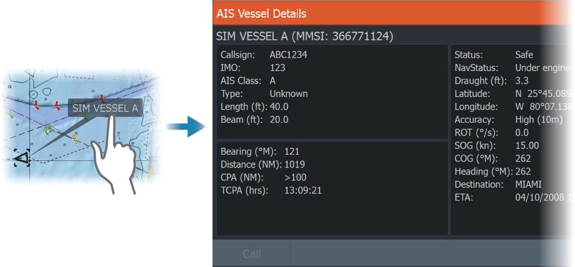Image resolution: width=575 pixels, height=267 pixels.
Task: Tap the small harbor symbol at chart top-left
Action: pos(10,87)
